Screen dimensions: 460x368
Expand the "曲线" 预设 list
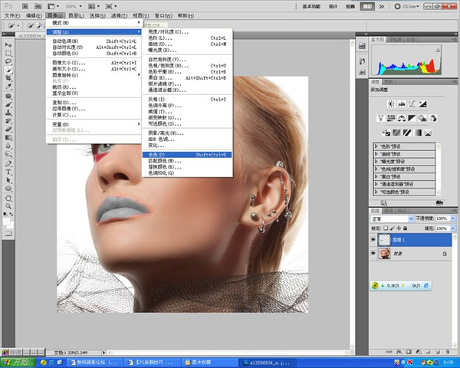point(376,154)
